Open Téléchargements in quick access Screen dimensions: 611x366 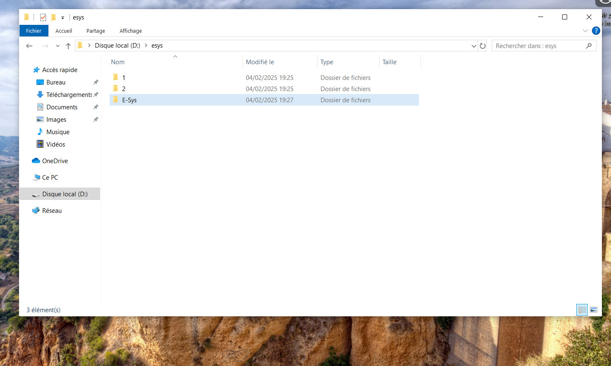(x=68, y=95)
